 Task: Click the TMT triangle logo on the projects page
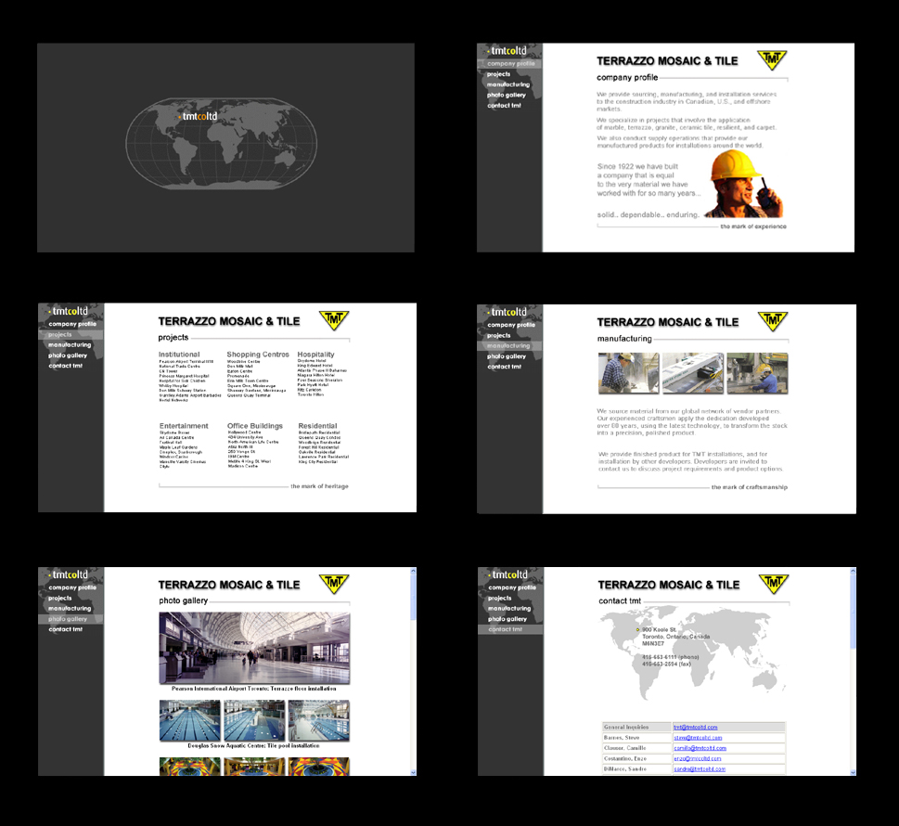pos(334,319)
